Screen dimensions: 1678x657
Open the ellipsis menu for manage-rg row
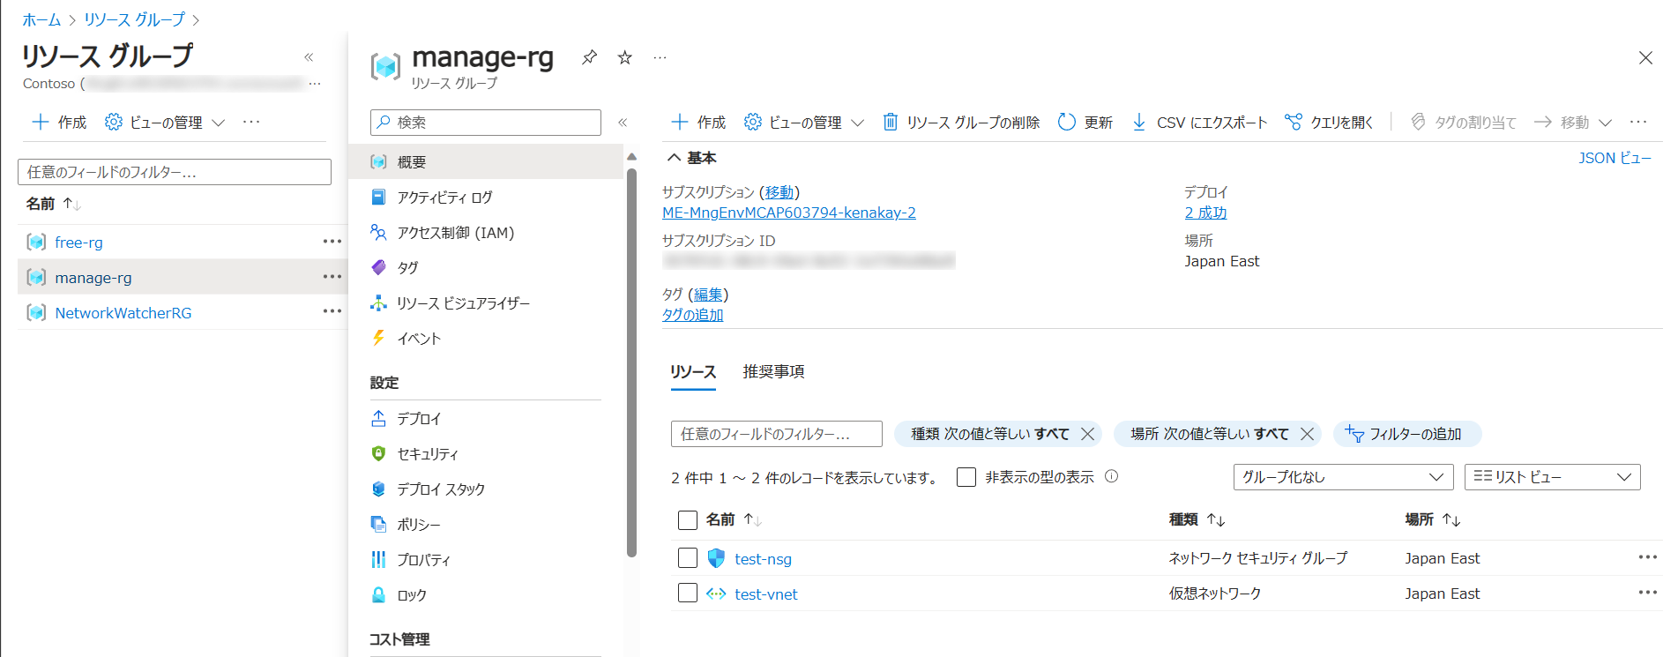point(332,277)
